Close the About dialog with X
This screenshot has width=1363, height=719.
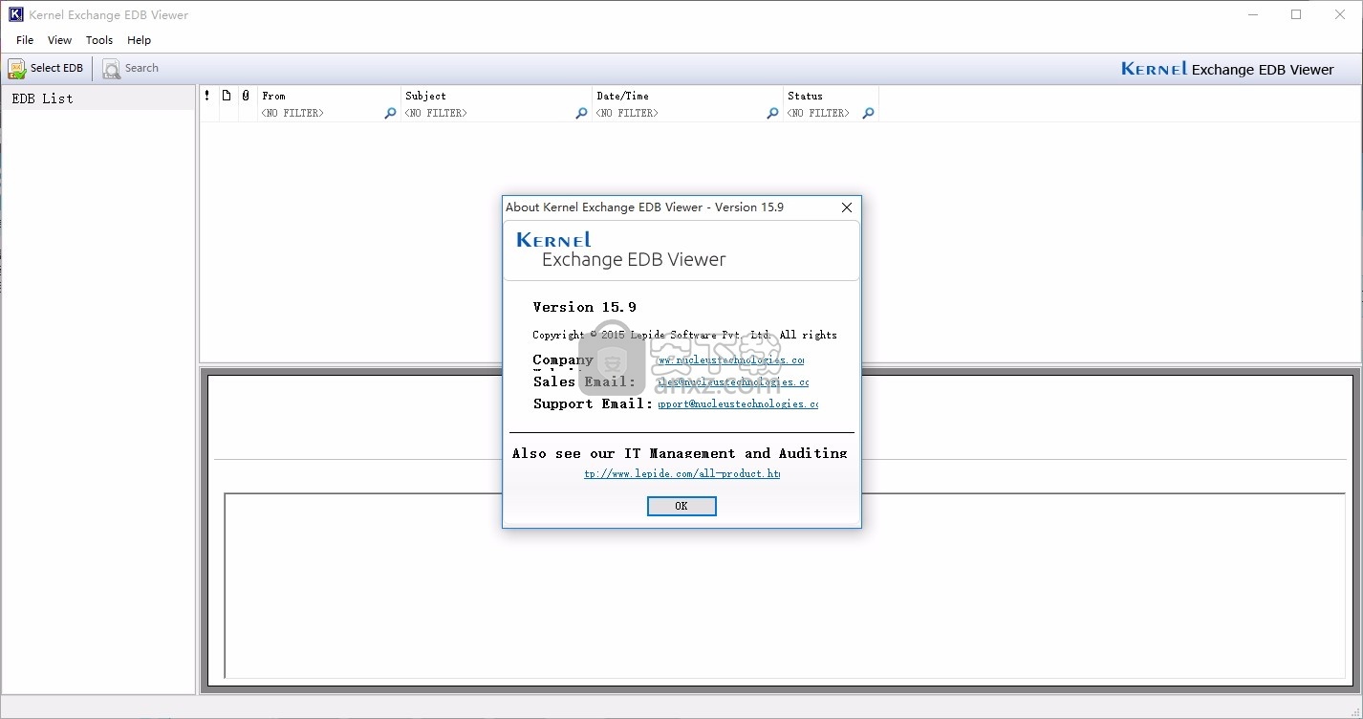pyautogui.click(x=846, y=207)
